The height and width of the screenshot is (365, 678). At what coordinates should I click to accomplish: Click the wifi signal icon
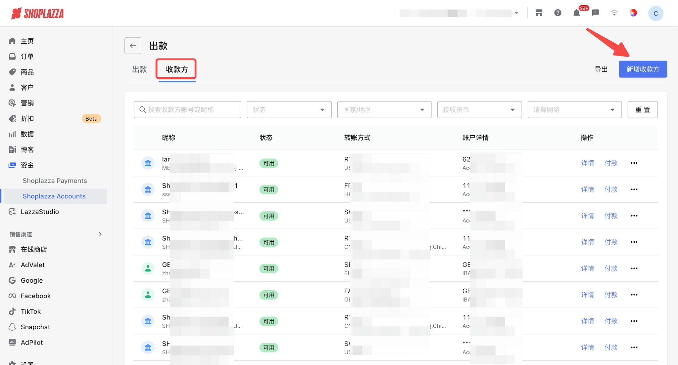click(x=614, y=13)
